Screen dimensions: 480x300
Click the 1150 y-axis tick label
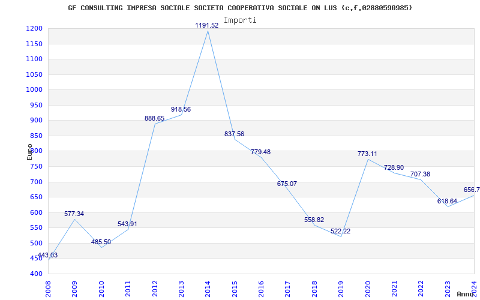click(x=34, y=44)
